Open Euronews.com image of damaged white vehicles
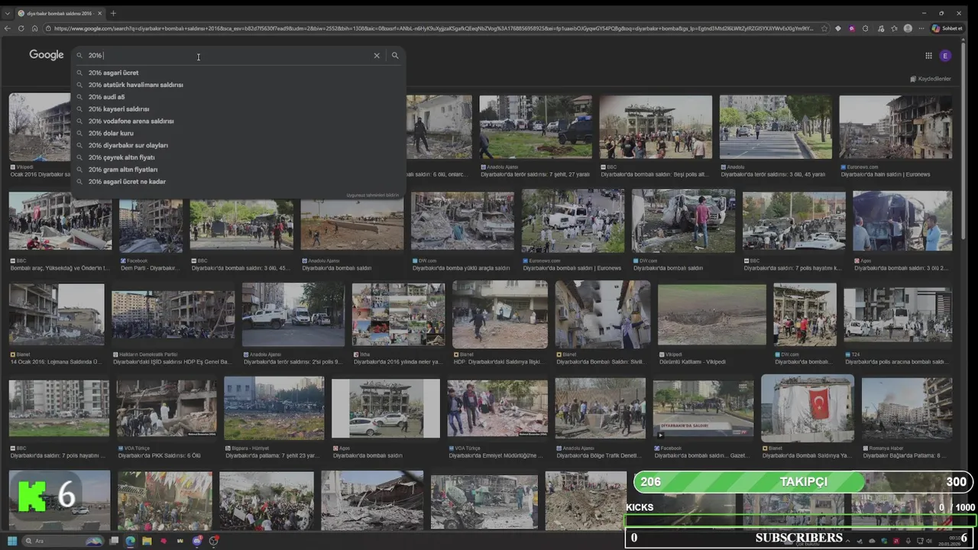Image resolution: width=978 pixels, height=550 pixels. tap(573, 221)
